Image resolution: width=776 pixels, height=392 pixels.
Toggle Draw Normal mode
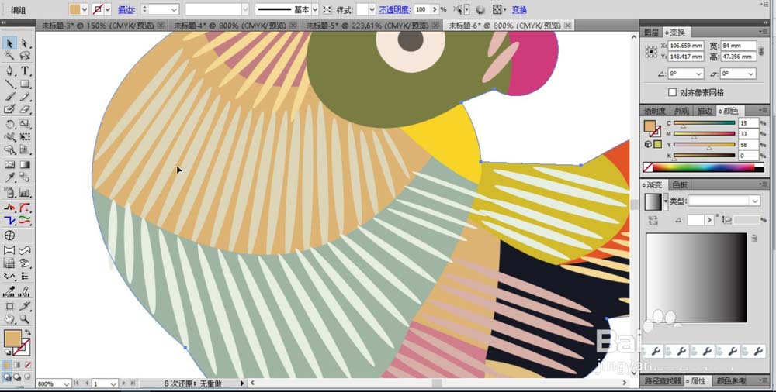[x=7, y=377]
